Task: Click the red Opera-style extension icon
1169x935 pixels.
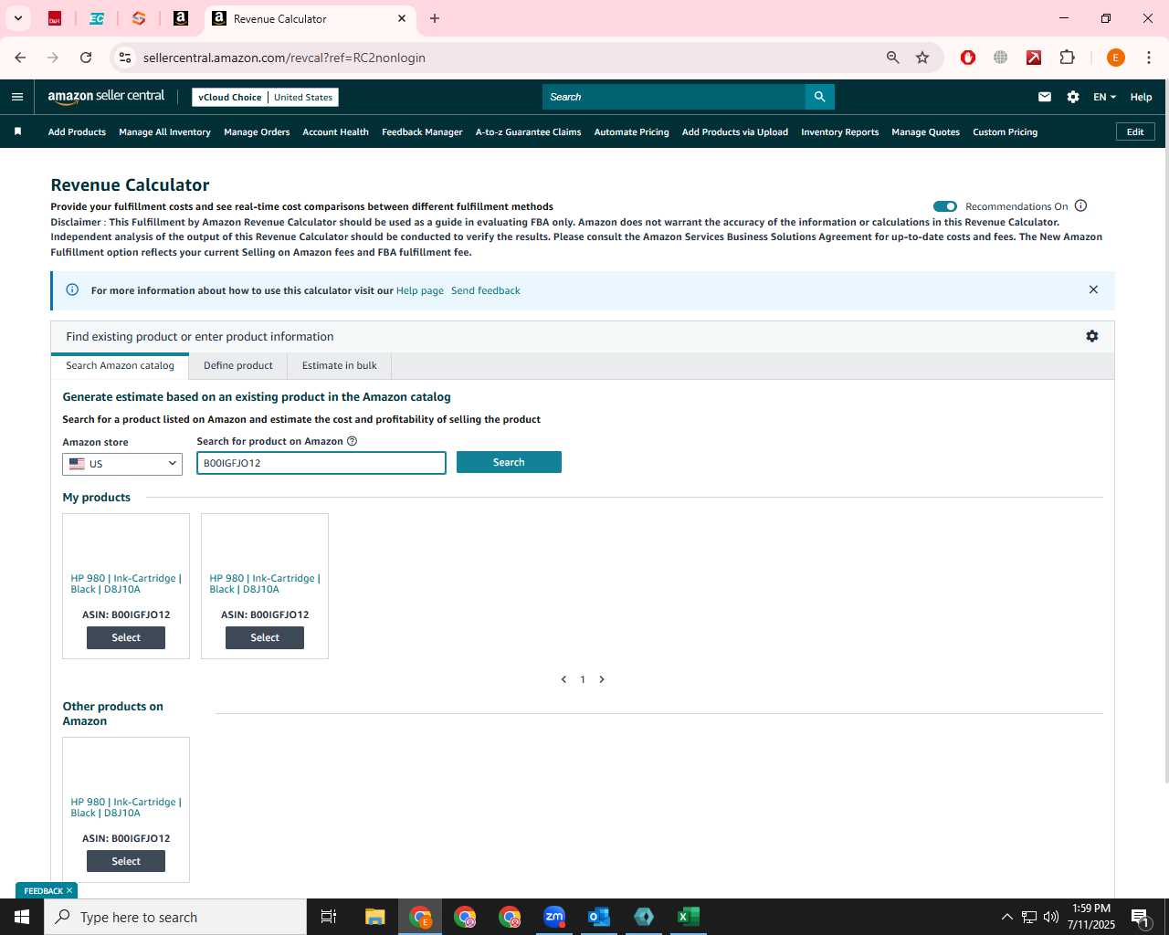Action: pyautogui.click(x=968, y=58)
